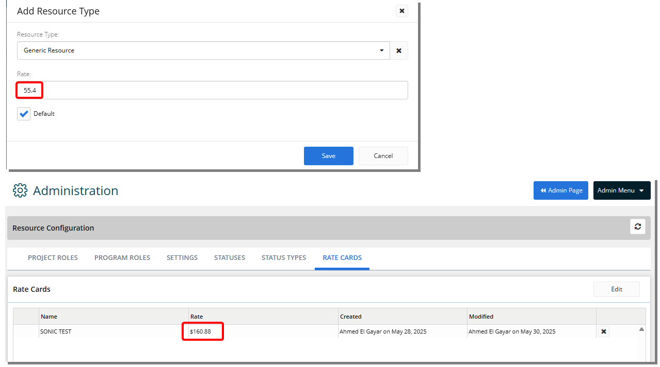Switch to the Program Roles tab
This screenshot has width=660, height=367.
pyautogui.click(x=122, y=258)
